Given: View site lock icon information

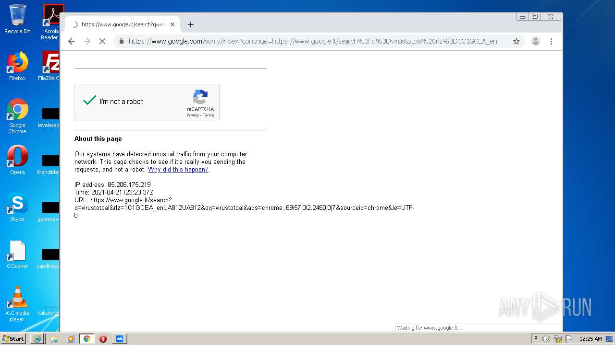Looking at the screenshot, I should click(121, 41).
